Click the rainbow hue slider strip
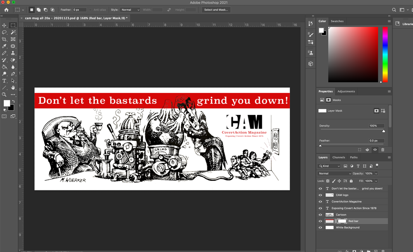 385,55
